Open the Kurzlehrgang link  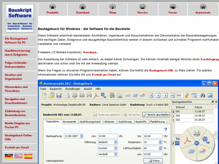click(209, 59)
